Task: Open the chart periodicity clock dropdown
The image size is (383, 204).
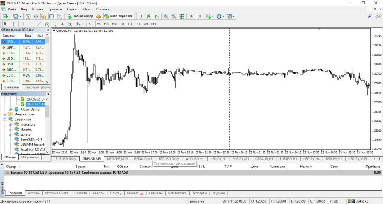Action: click(x=220, y=16)
